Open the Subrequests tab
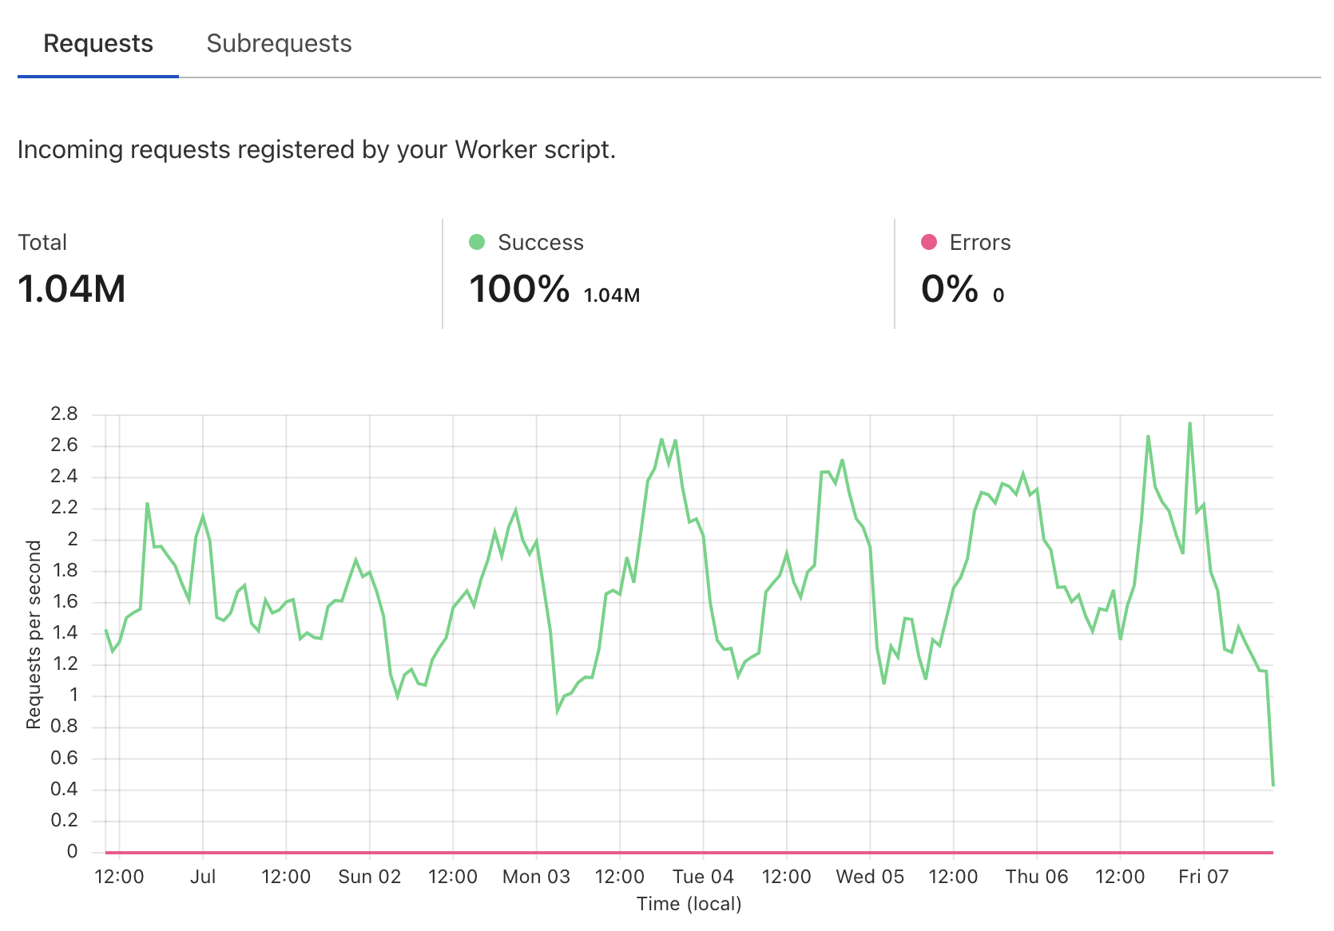This screenshot has width=1334, height=931. [x=279, y=44]
